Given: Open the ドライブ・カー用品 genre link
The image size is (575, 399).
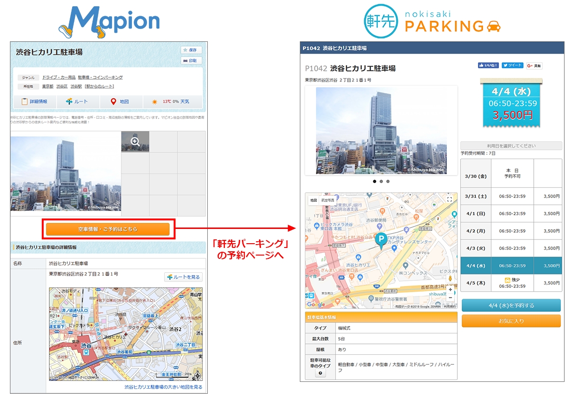Looking at the screenshot, I should coord(59,77).
